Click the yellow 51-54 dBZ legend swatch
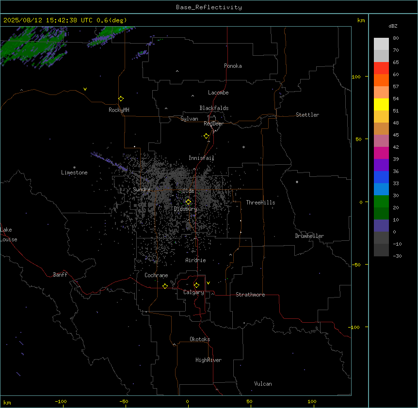This screenshot has height=408, width=418. pyautogui.click(x=381, y=104)
